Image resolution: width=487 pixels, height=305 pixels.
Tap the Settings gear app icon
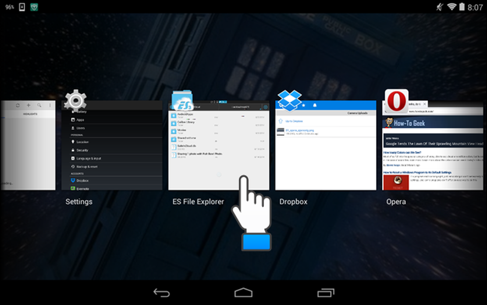(x=75, y=100)
